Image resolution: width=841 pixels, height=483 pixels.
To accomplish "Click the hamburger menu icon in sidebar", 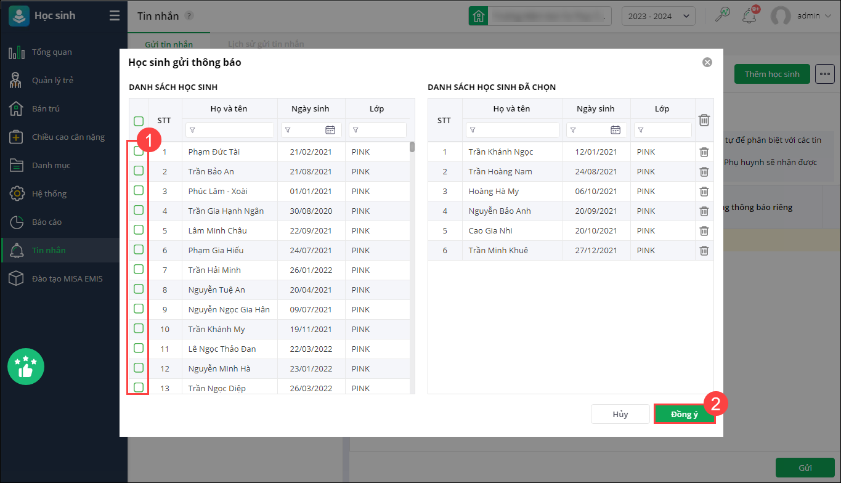I will [x=115, y=16].
